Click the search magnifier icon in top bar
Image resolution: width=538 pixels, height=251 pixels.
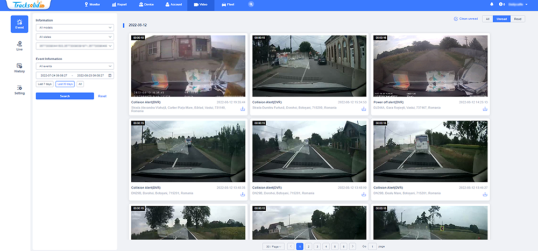click(251, 4)
